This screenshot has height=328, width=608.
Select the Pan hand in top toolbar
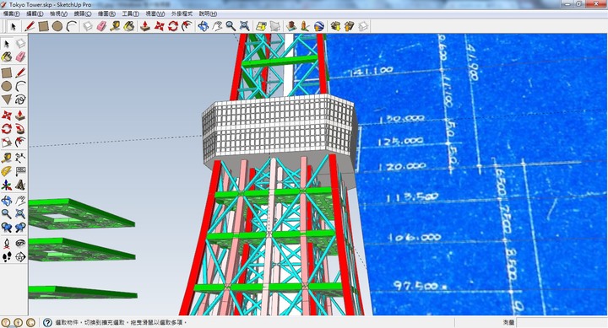coord(217,26)
